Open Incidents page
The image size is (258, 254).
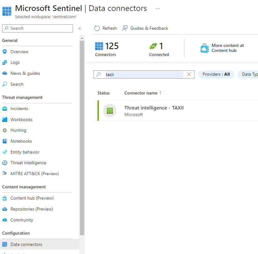19,109
